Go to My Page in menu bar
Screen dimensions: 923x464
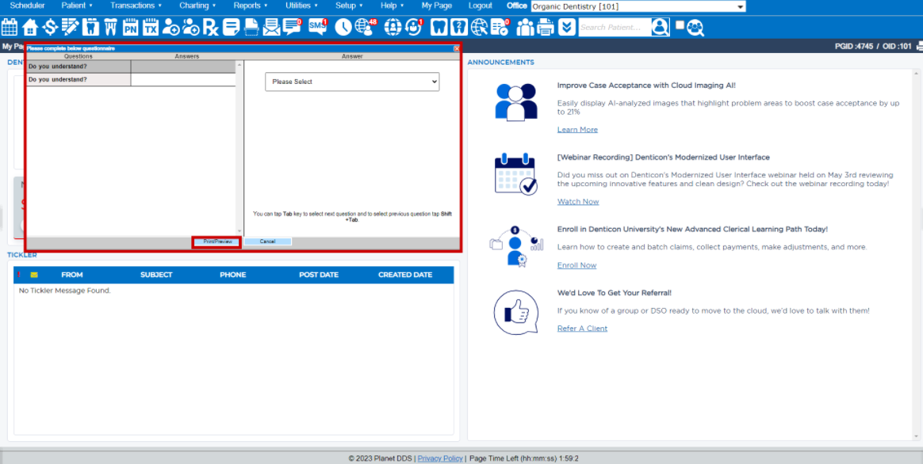437,6
